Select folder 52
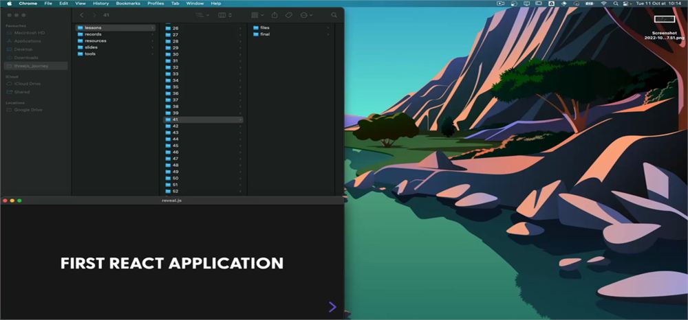 203,192
